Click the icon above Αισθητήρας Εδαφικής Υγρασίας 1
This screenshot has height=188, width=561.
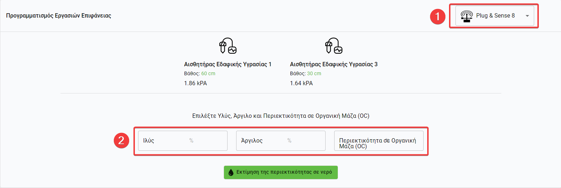click(x=228, y=46)
